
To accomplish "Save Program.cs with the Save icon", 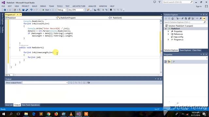I will 23,10.
